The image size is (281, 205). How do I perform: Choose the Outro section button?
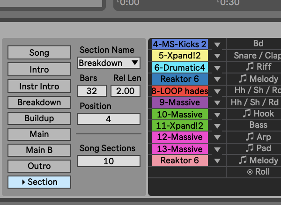tap(39, 166)
